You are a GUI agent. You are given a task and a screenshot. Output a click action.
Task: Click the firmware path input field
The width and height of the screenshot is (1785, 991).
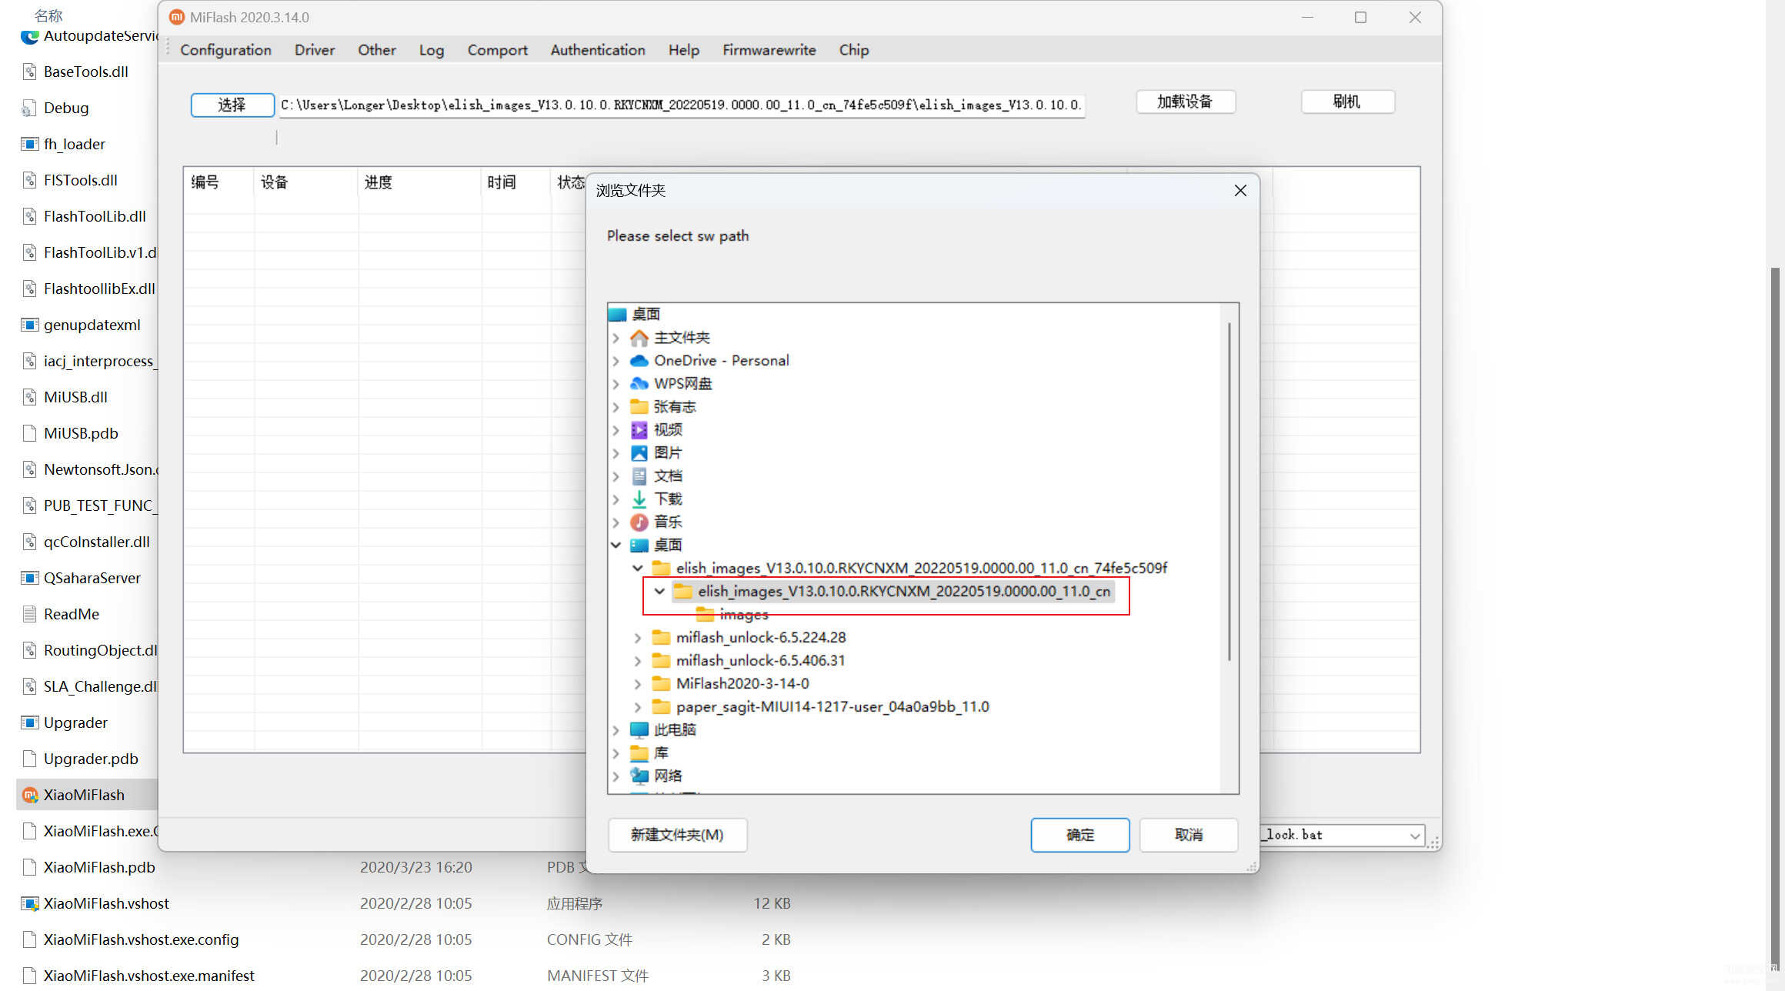coord(681,105)
